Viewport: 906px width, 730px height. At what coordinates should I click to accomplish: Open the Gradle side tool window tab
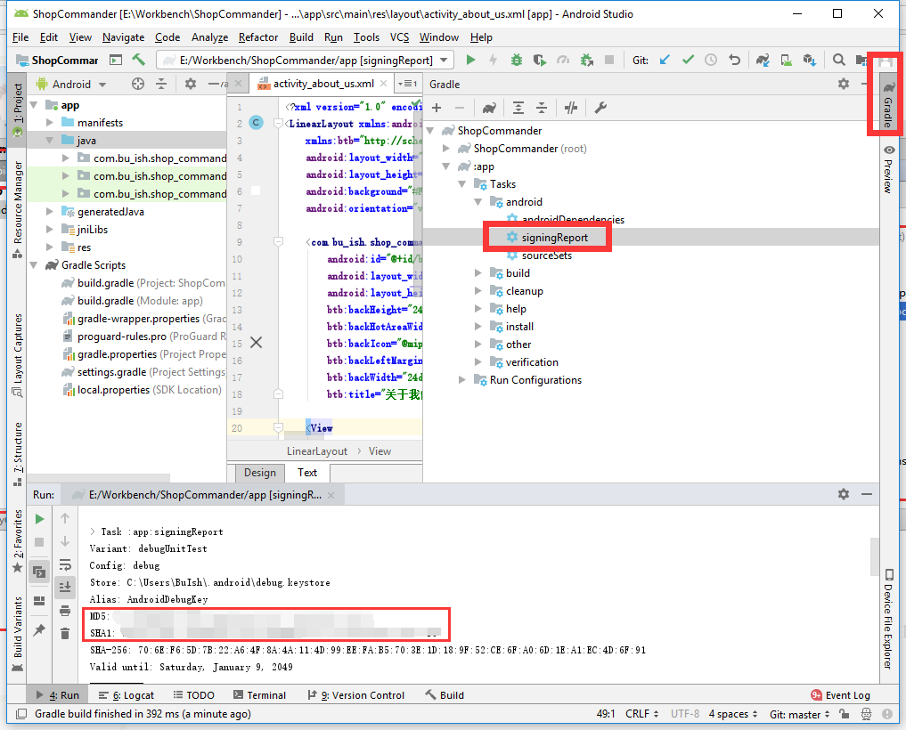(888, 104)
